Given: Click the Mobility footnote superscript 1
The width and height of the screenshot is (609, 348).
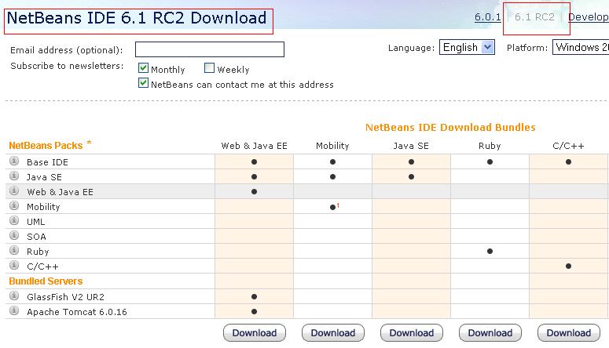Looking at the screenshot, I should point(338,205).
